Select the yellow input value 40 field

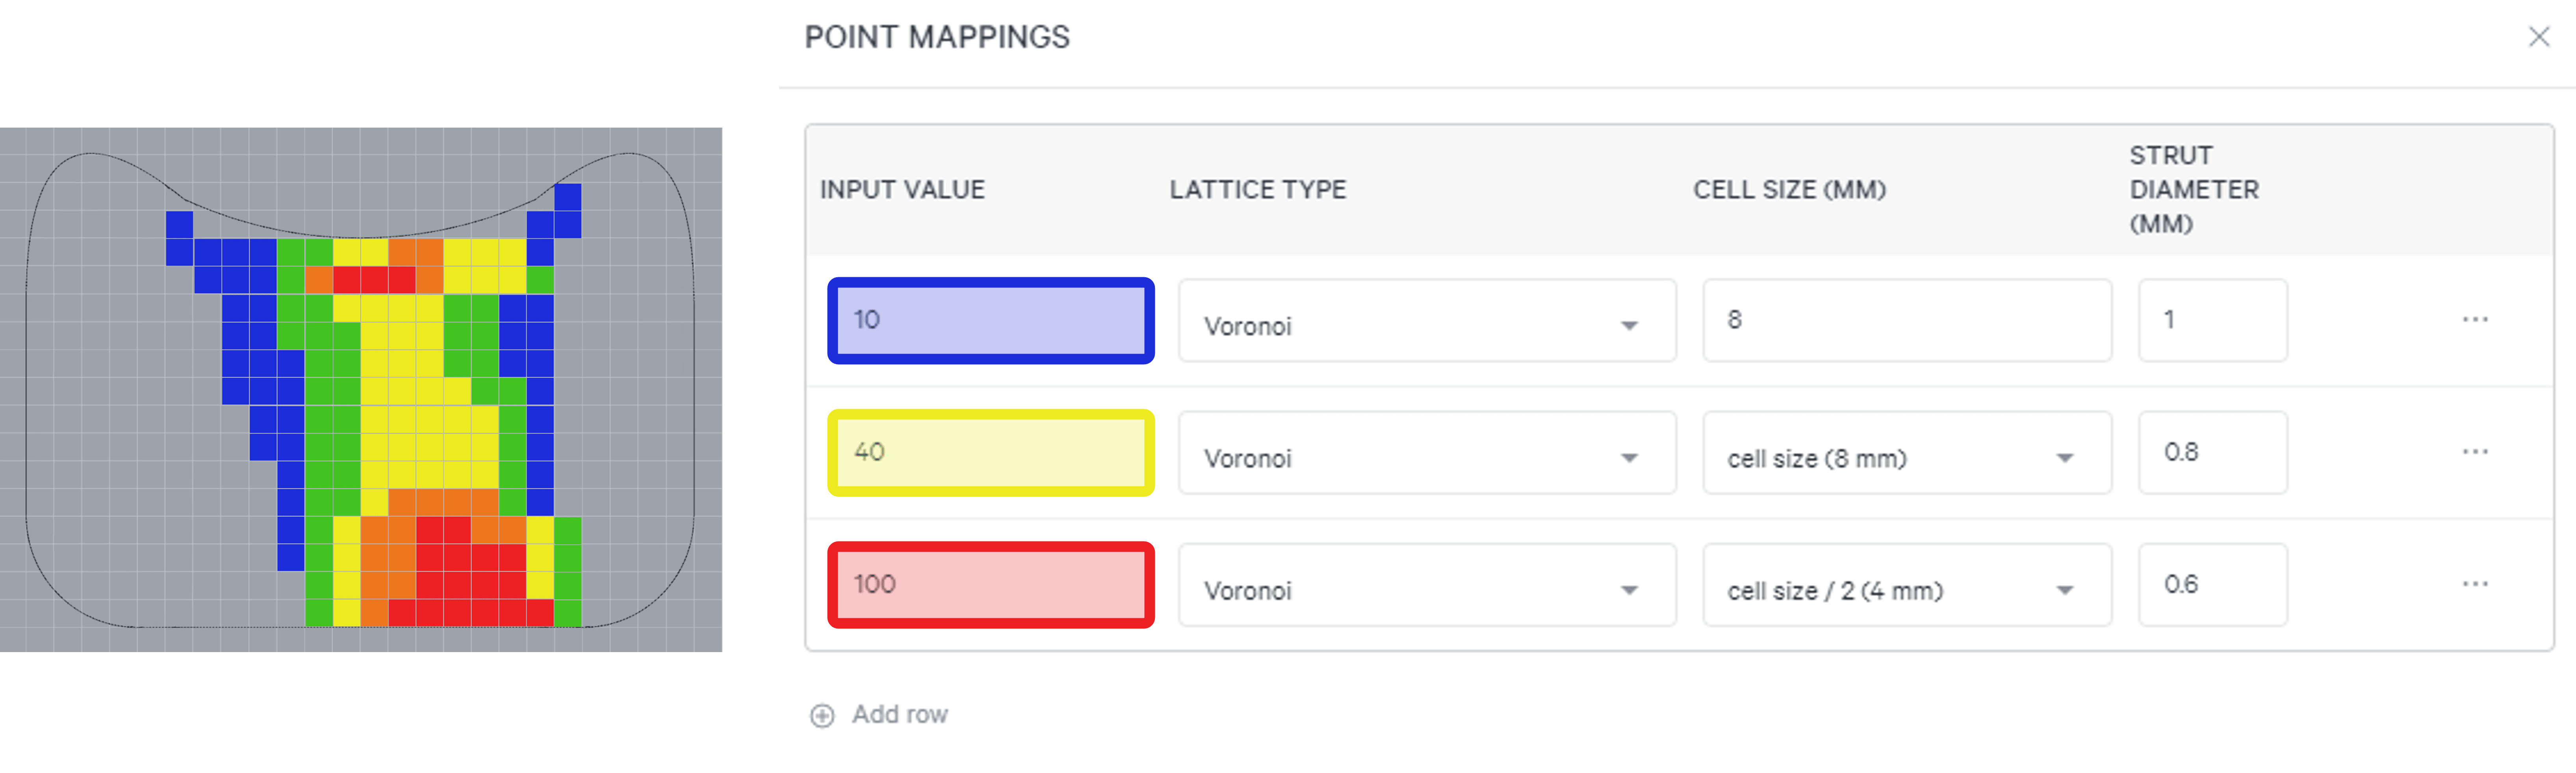[x=991, y=453]
